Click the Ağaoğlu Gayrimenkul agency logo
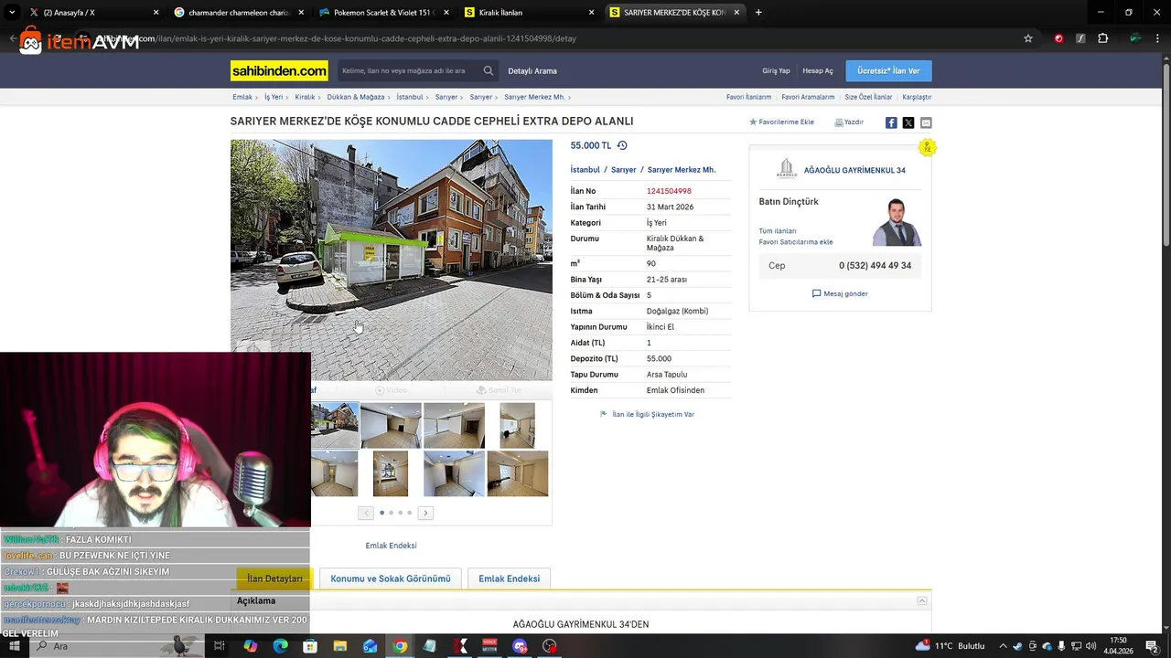 (787, 169)
